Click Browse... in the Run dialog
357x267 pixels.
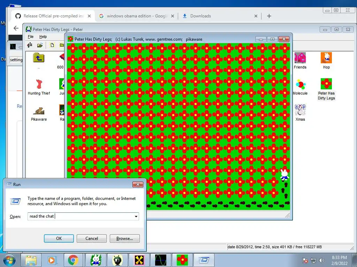[124, 238]
